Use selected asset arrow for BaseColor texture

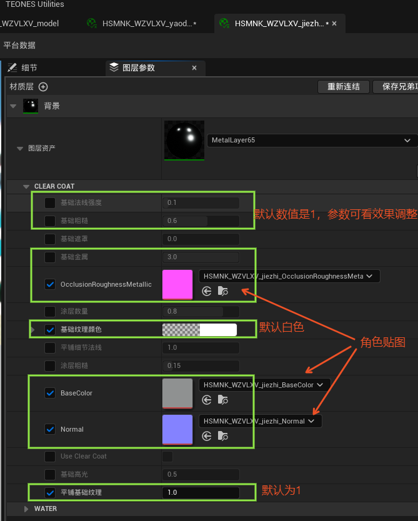207,400
